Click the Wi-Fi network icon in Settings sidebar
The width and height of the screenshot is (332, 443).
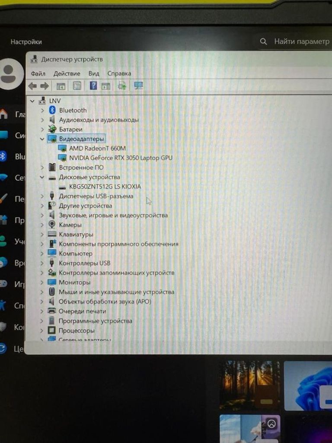click(x=3, y=177)
